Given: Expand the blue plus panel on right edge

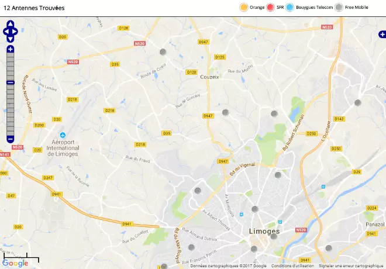Looking at the screenshot, I should tap(382, 35).
